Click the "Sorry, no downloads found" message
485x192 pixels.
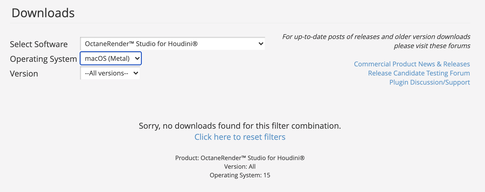tap(240, 126)
